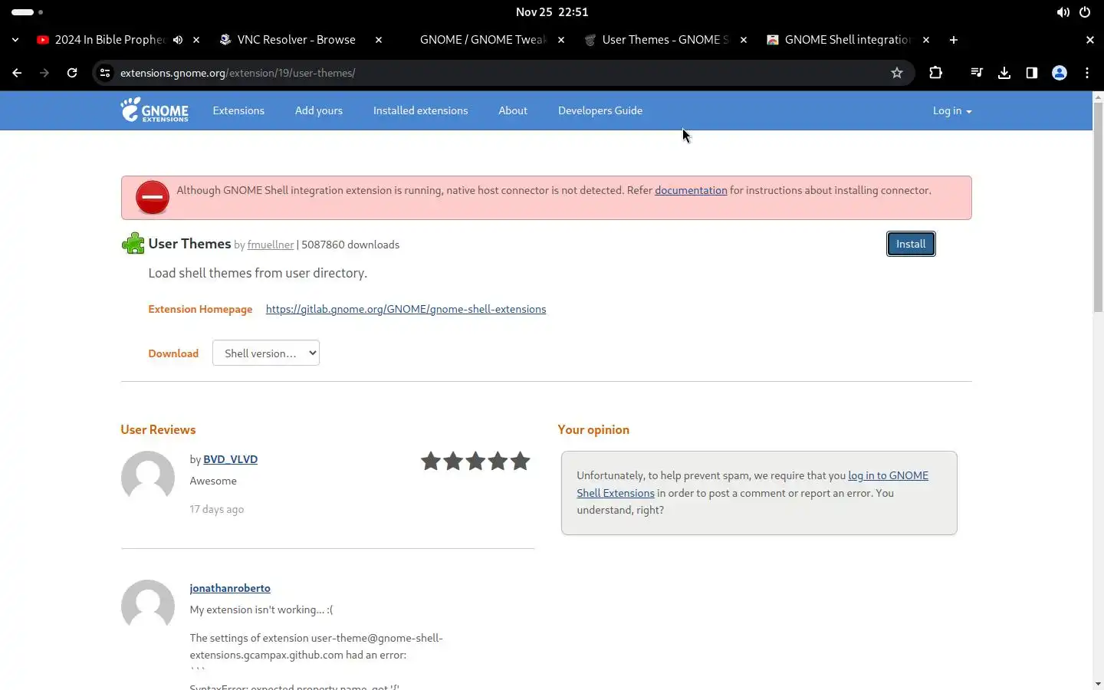The width and height of the screenshot is (1104, 690).
Task: Open the system power menu icon
Action: (1085, 12)
